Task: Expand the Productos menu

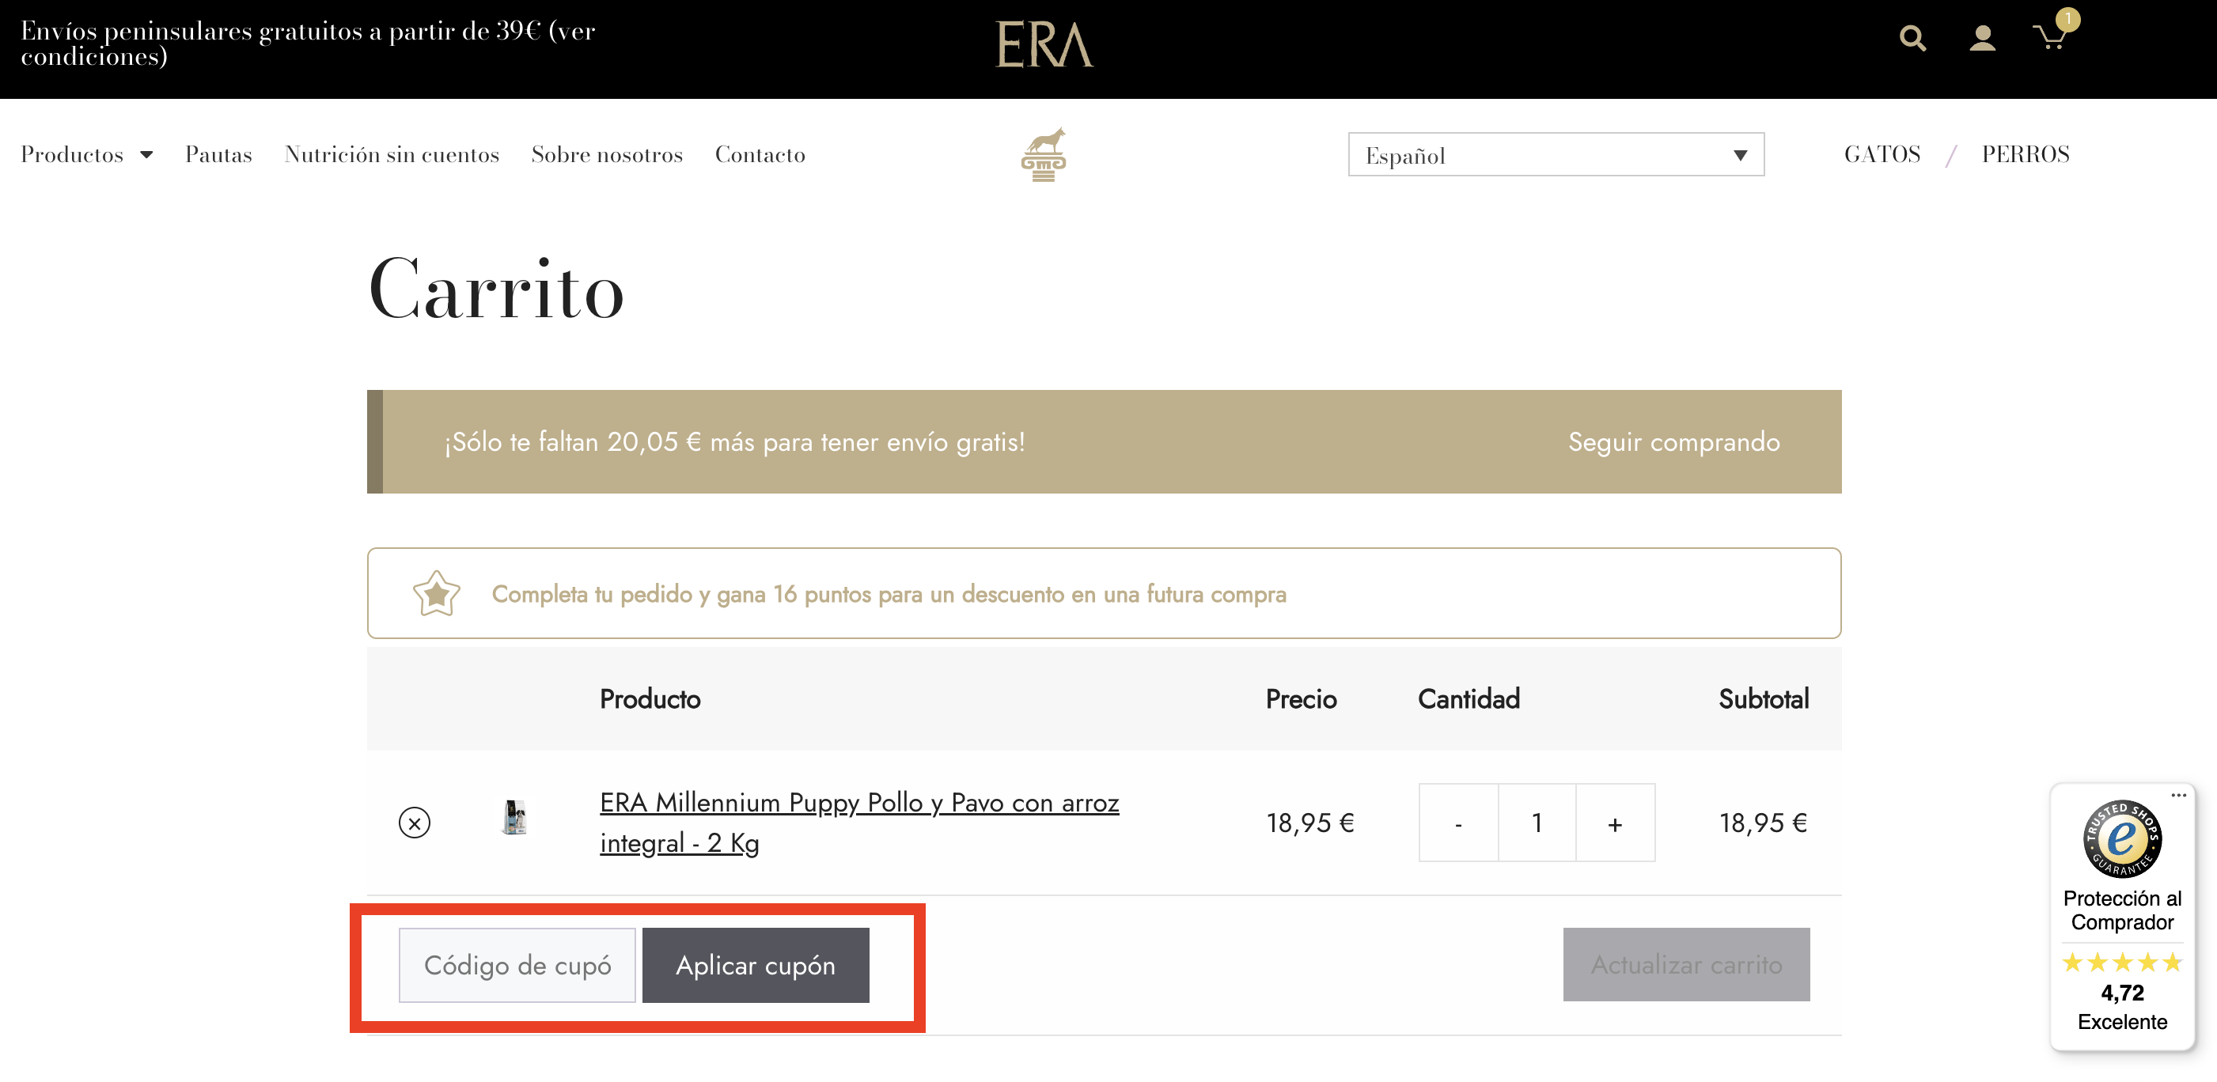Action: pyautogui.click(x=86, y=155)
